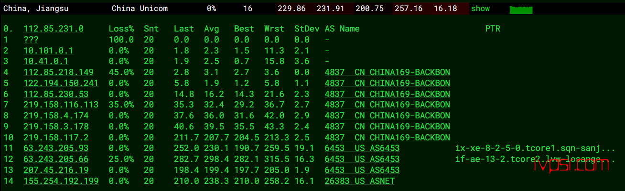The height and width of the screenshot is (191, 625).
Task: Open IP link 155.254.192.199
Action: [x=61, y=181]
